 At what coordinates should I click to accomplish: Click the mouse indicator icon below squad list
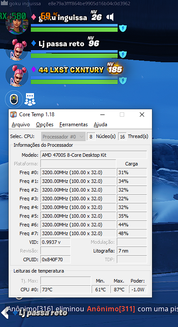[14, 99]
